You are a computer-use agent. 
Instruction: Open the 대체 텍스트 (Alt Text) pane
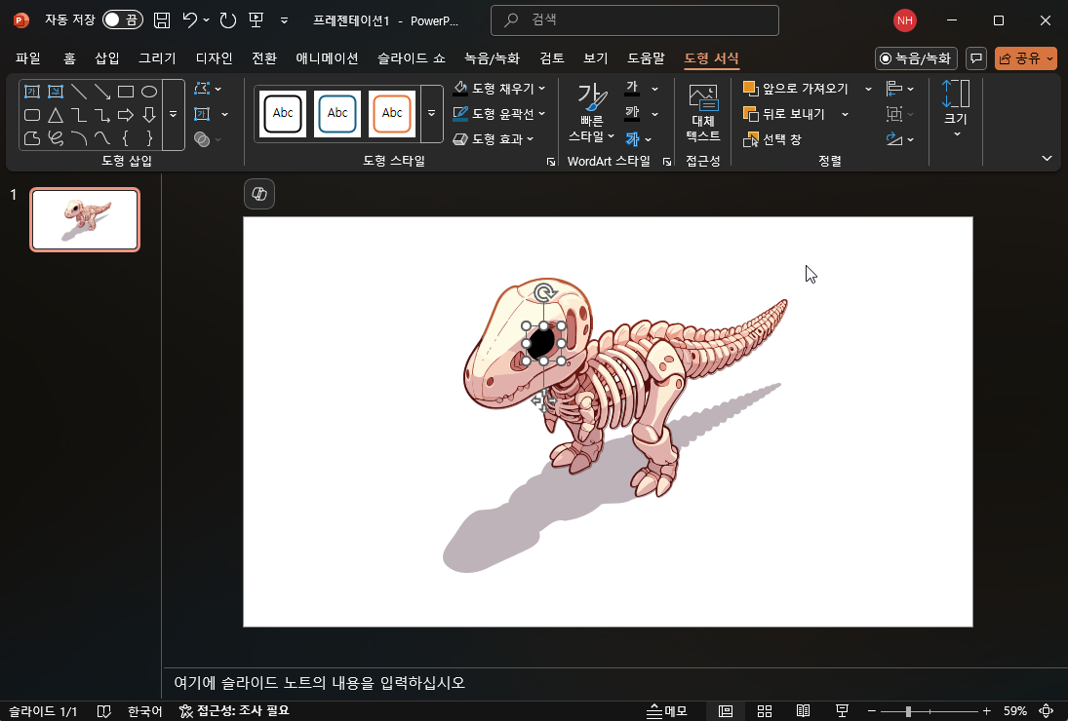(x=702, y=114)
